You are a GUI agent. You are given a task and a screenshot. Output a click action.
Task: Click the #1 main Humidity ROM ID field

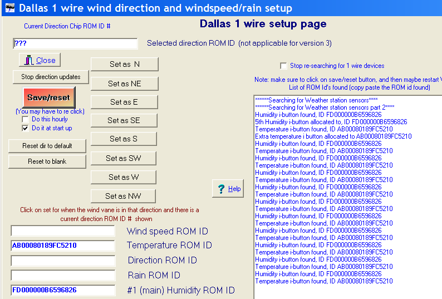[63, 290]
